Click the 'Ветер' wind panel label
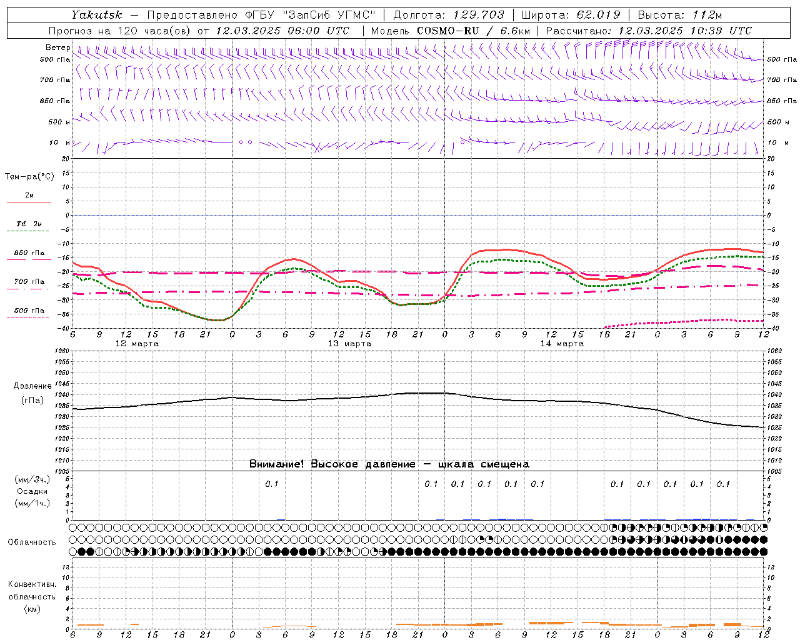 click(x=57, y=47)
